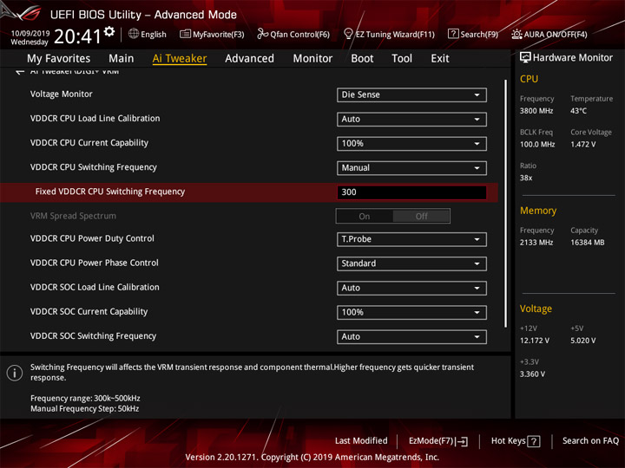Launch EZ Tuning Wizard bulb icon

pos(348,34)
